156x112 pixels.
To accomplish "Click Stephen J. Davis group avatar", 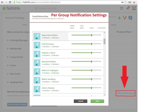I will click(37, 54).
